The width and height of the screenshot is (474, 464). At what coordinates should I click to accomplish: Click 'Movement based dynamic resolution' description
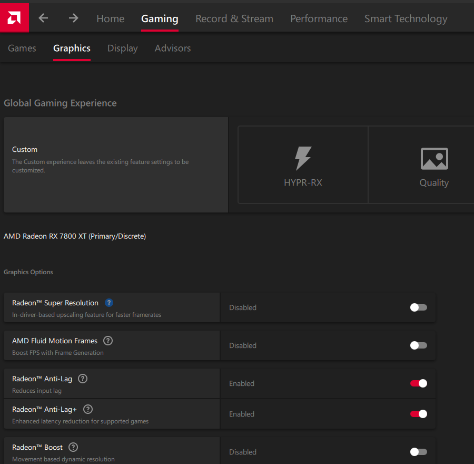(63, 459)
